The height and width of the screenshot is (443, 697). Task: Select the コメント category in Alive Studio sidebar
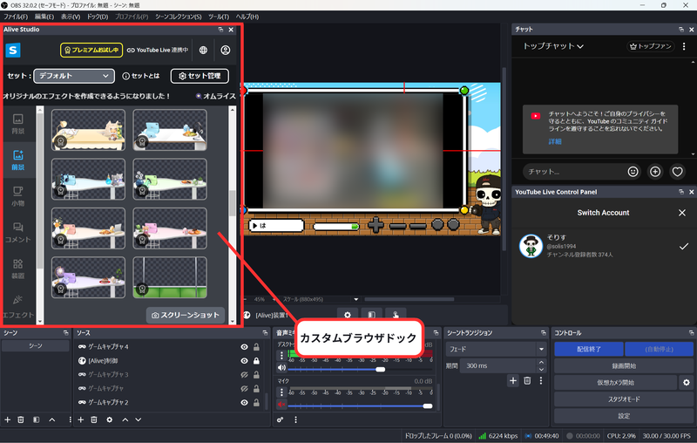[x=17, y=233]
